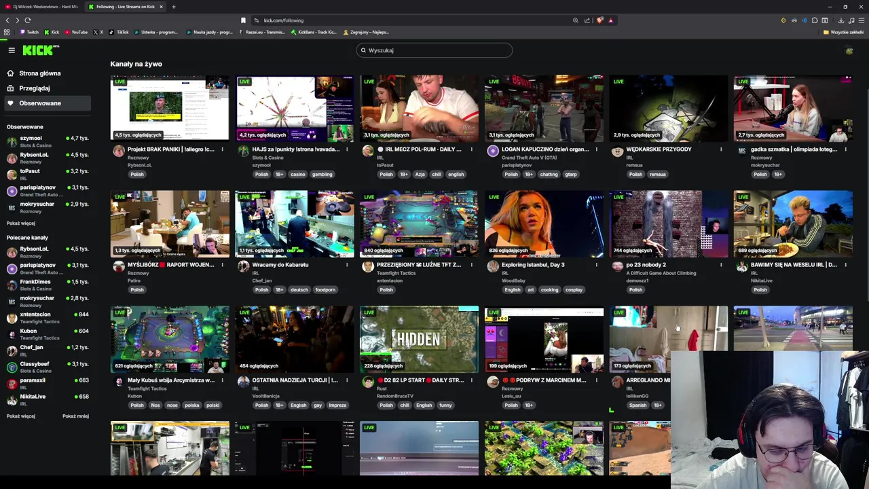Screen dimensions: 869x489
Task: Collapse list with Pokaż mniej
Action: click(x=75, y=416)
